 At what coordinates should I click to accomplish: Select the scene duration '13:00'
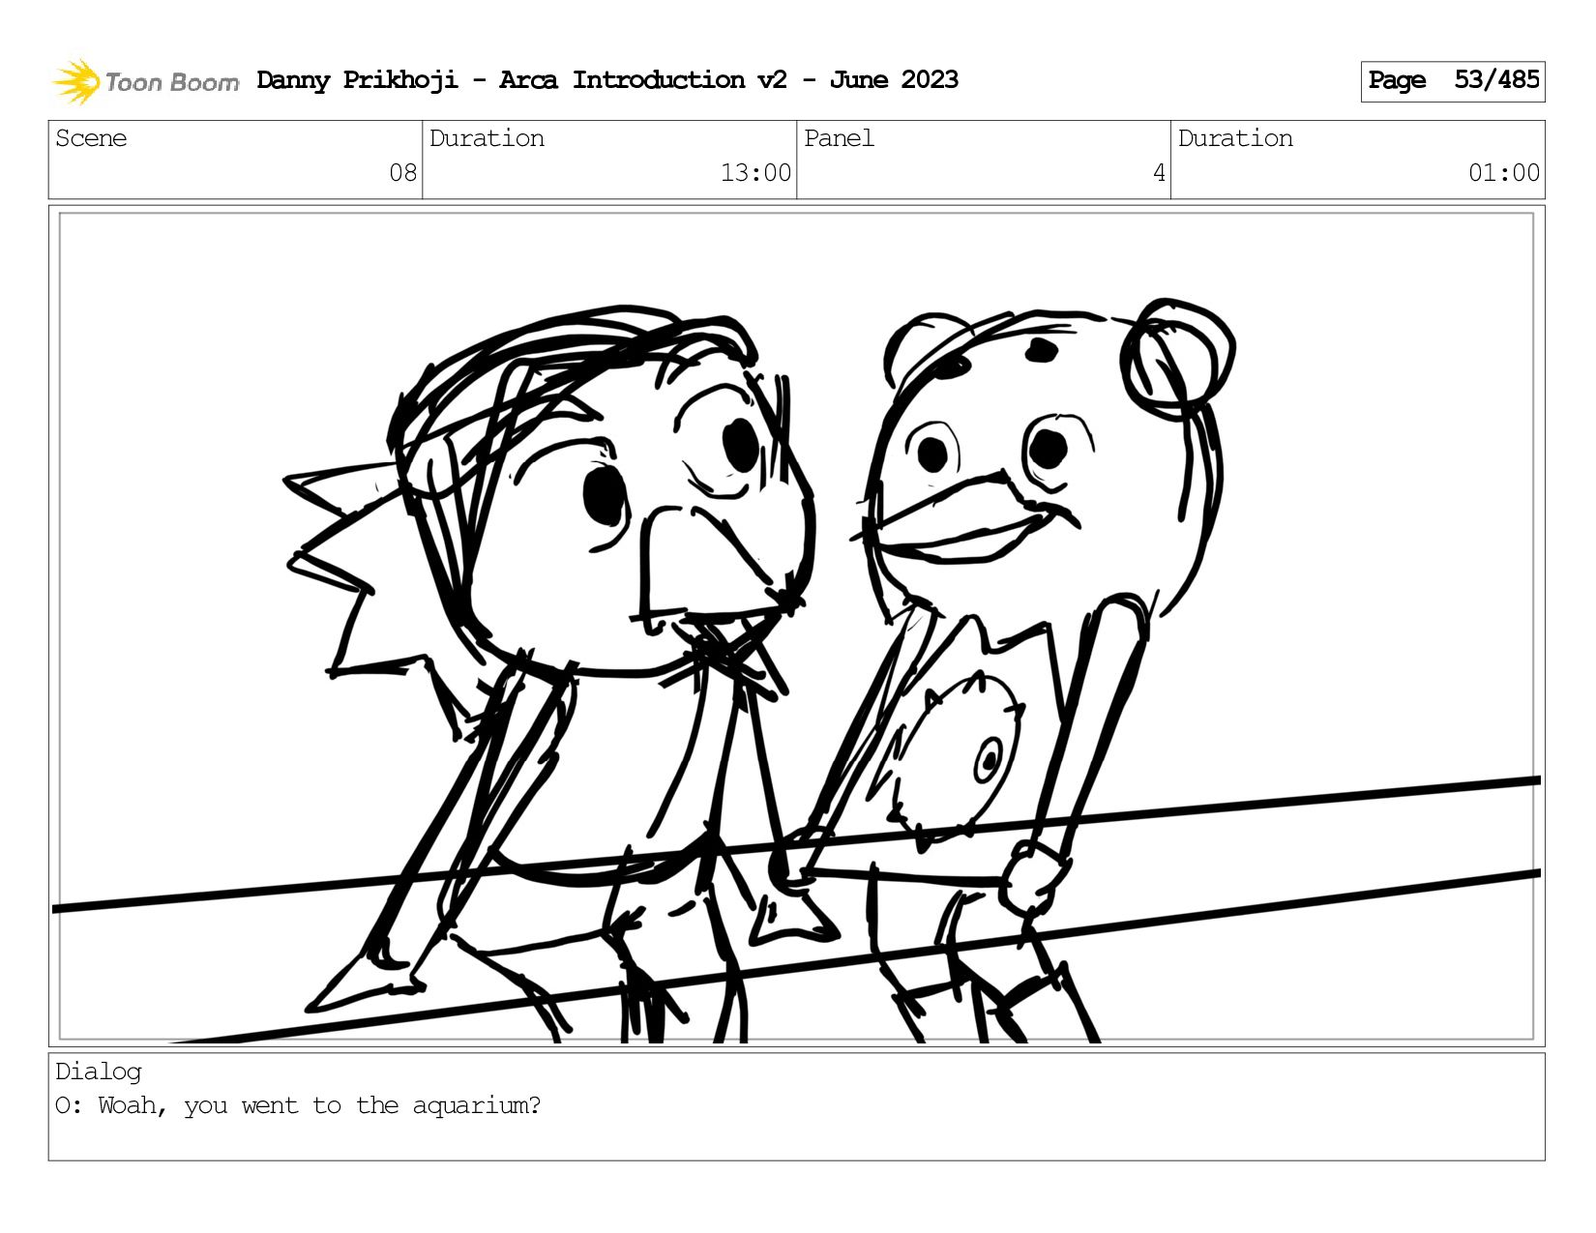(x=755, y=173)
